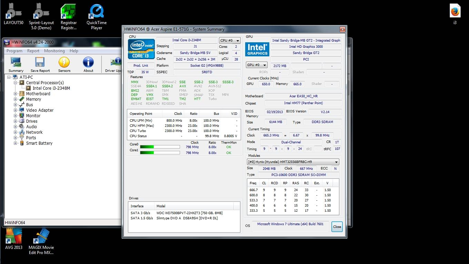Viewport: 469px width, 264px height.
Task: Select the Slimtype DVD A DS8A9SH row
Action: point(184,218)
